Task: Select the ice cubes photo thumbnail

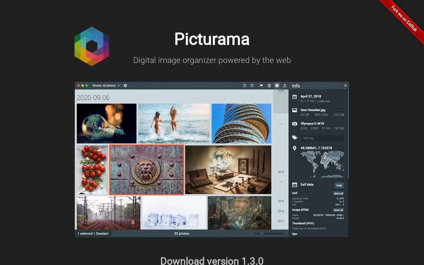Action: [174, 213]
